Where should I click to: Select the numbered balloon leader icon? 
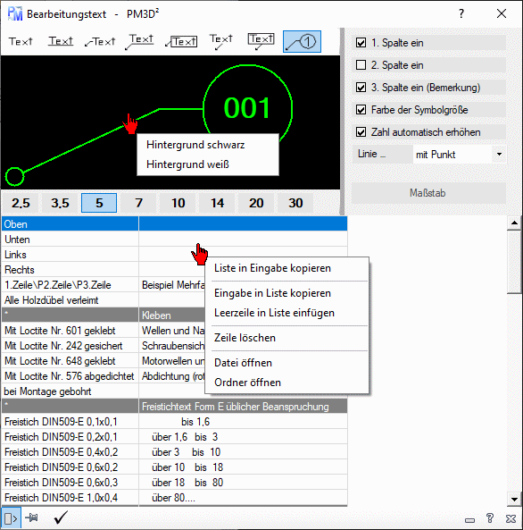pos(302,42)
